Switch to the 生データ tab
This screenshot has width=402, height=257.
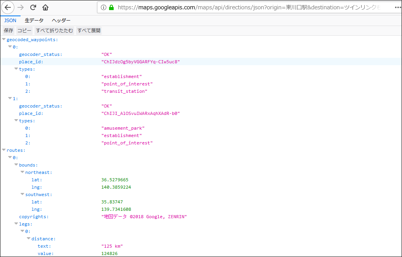pos(34,20)
